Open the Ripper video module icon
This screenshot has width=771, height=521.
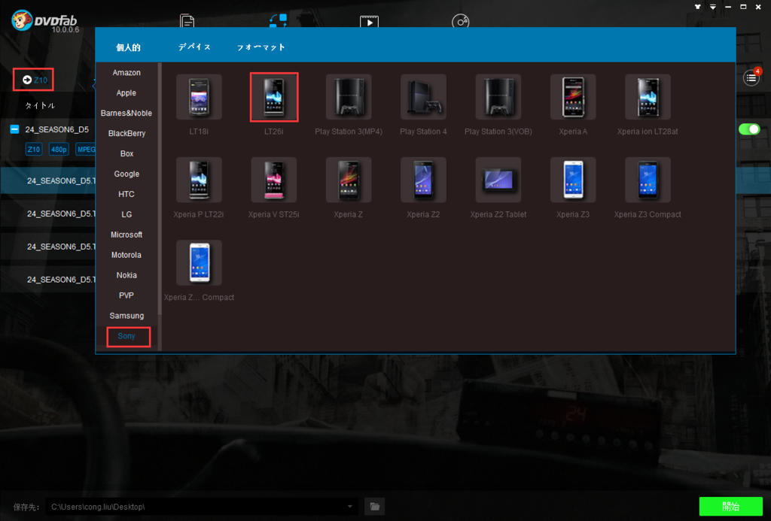369,22
